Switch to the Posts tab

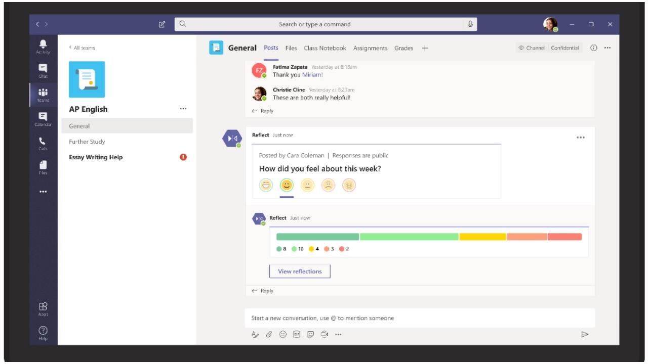[x=271, y=48]
